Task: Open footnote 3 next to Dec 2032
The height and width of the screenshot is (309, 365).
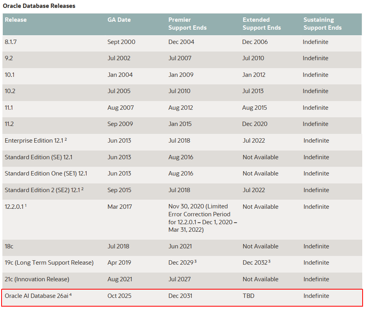Action: (x=269, y=261)
